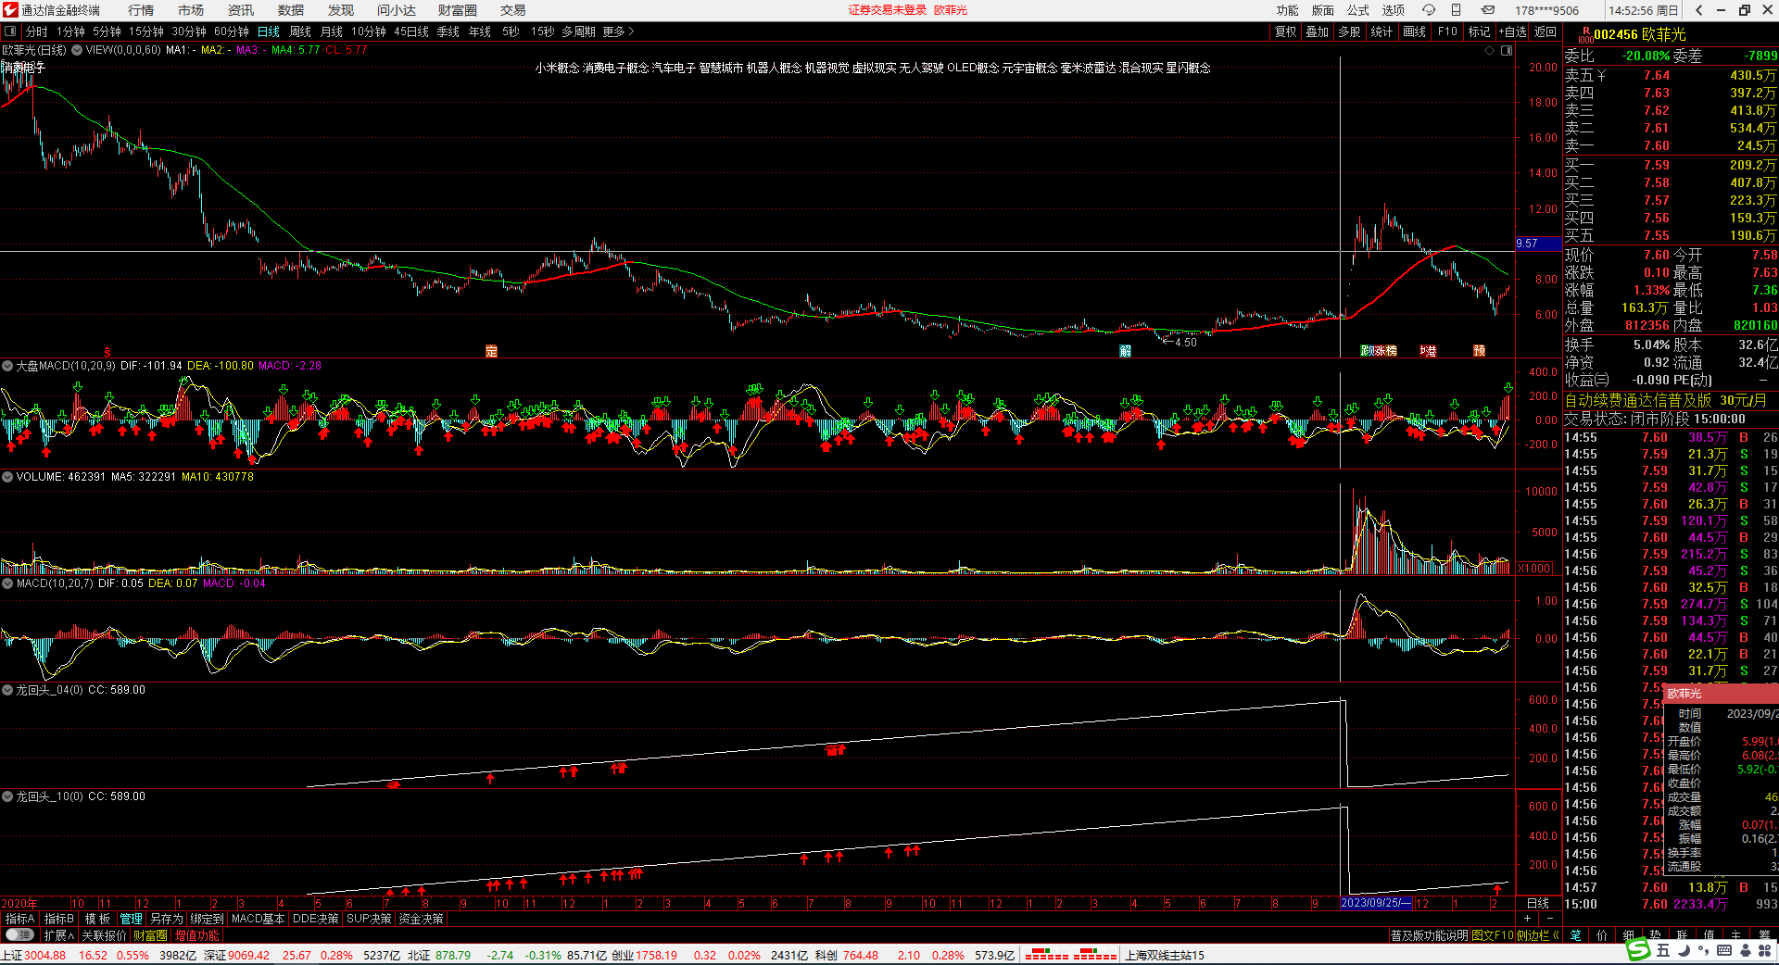
Task: Open the 功能 menu
Action: coord(1287,10)
